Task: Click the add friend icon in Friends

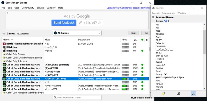Action: 179,94
